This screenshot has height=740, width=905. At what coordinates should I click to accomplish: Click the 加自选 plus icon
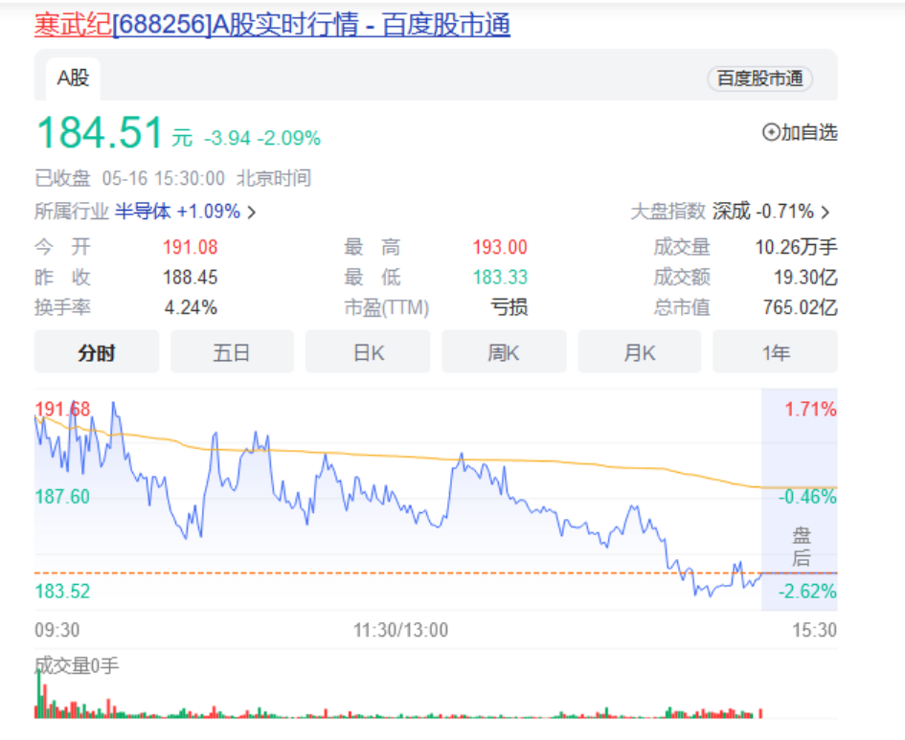tap(771, 133)
